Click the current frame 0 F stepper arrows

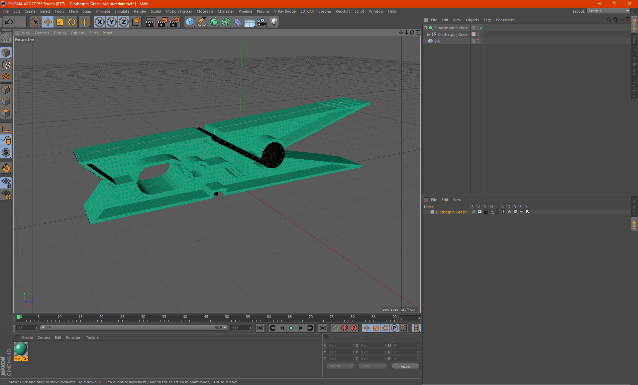click(419, 318)
